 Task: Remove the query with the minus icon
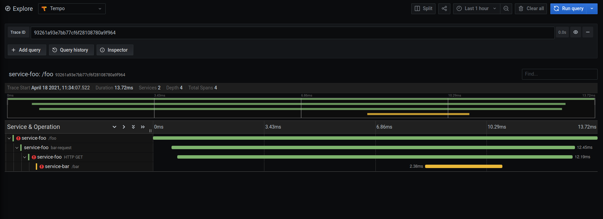[587, 32]
